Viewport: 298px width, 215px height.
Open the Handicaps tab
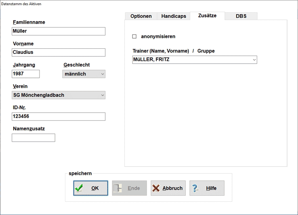click(x=174, y=16)
